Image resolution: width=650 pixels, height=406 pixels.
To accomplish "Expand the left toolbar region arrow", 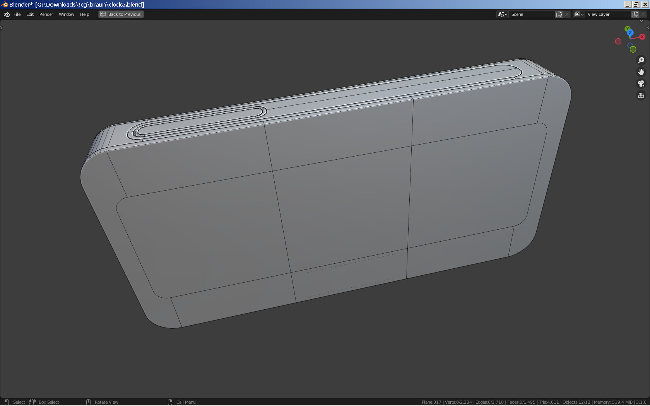I will click(2, 27).
